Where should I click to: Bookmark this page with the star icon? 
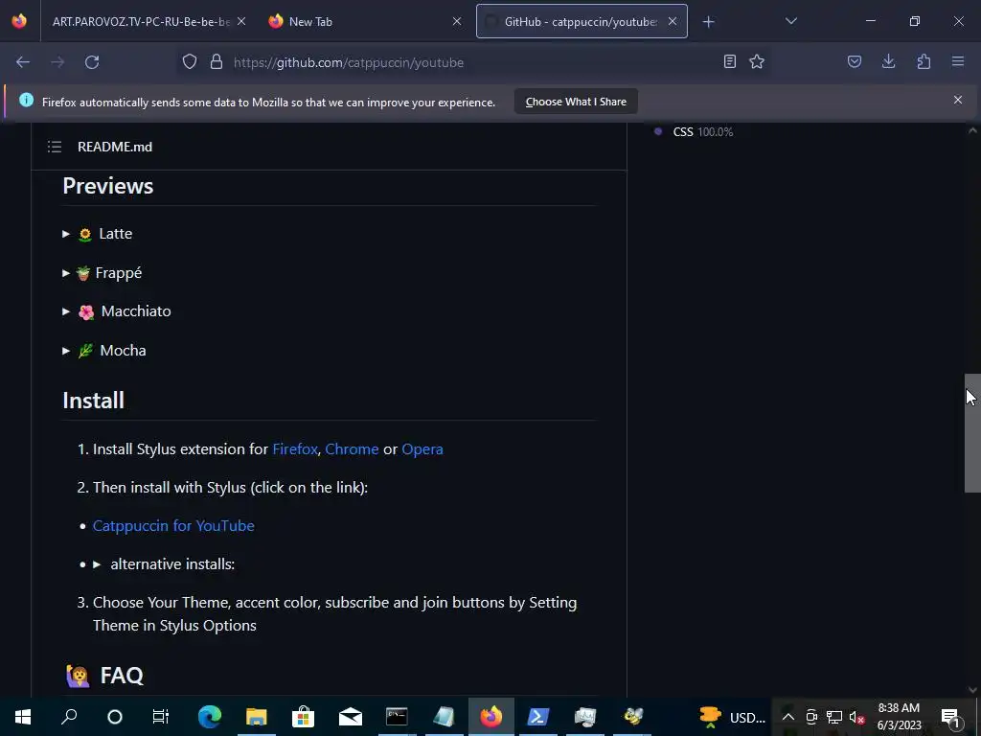click(x=757, y=61)
